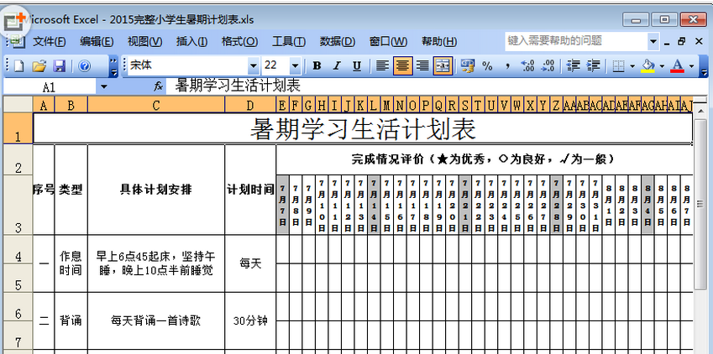Click the help question input box

[x=575, y=41]
